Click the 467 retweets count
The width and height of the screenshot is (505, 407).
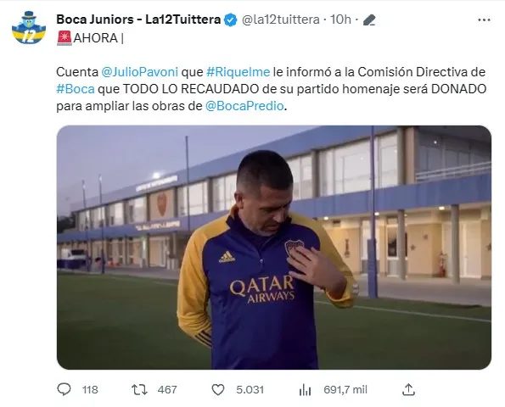coord(167,390)
